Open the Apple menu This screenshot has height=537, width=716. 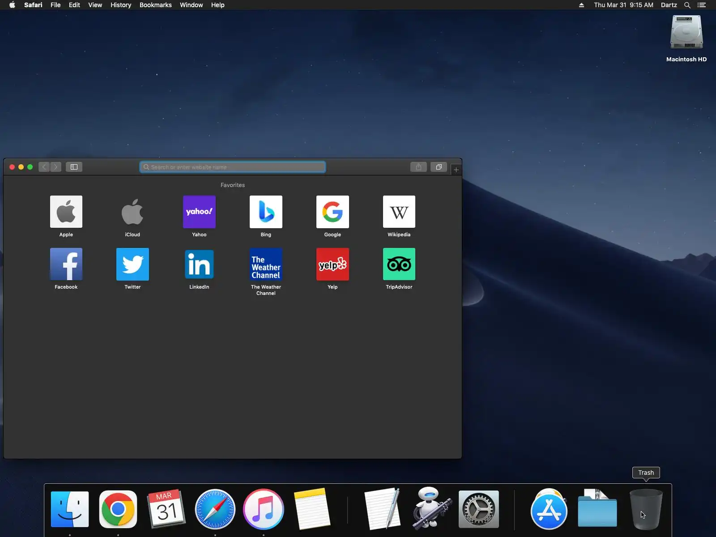click(x=12, y=5)
